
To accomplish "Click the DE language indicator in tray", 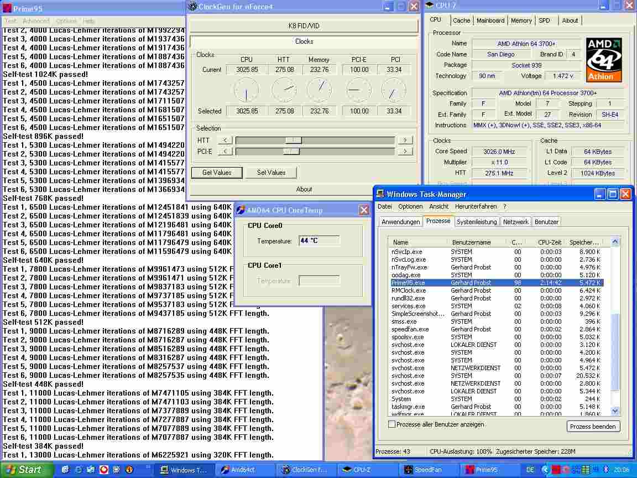I will pyautogui.click(x=530, y=470).
